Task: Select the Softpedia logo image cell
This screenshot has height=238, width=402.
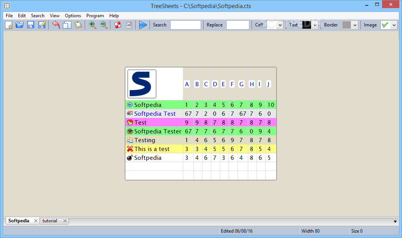Action: pyautogui.click(x=142, y=84)
